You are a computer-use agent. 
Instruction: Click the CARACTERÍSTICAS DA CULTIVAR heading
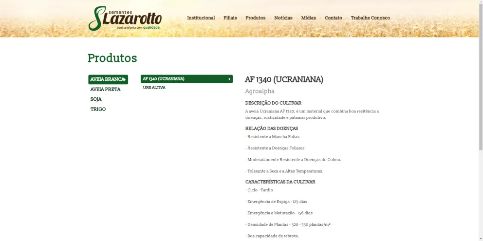(x=280, y=182)
